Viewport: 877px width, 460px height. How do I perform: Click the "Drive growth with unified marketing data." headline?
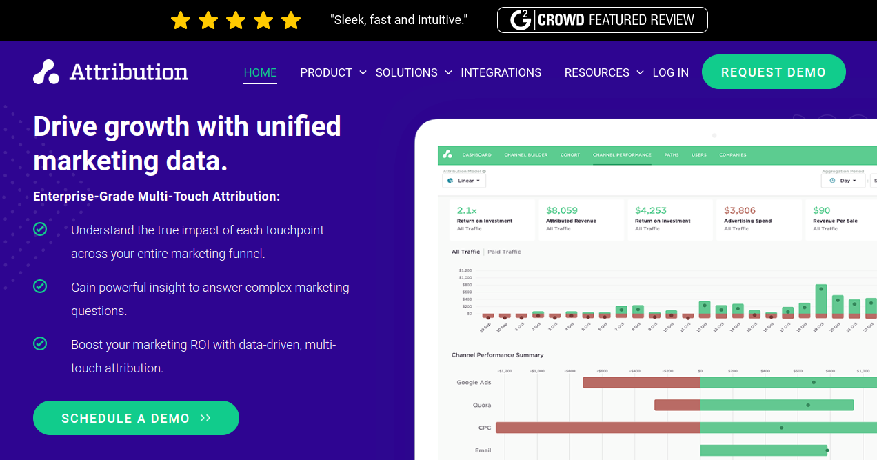click(x=187, y=143)
